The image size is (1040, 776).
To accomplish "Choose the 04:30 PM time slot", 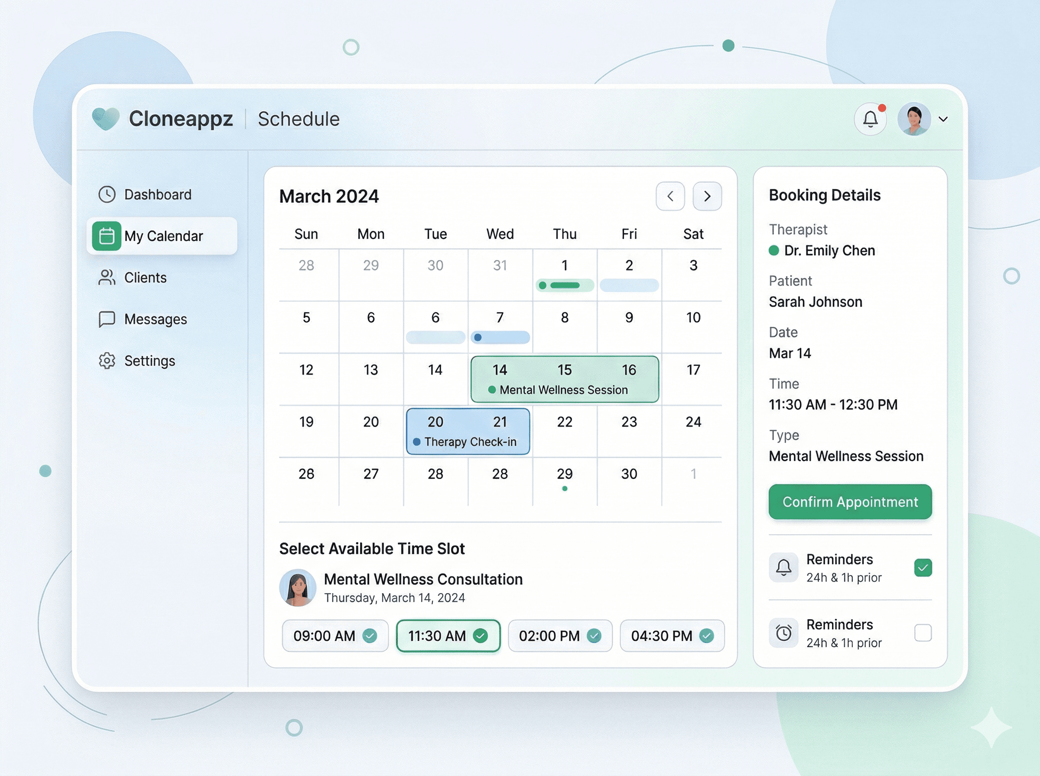I will click(672, 636).
